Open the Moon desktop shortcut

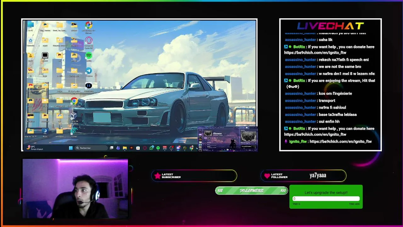pyautogui.click(x=45, y=132)
